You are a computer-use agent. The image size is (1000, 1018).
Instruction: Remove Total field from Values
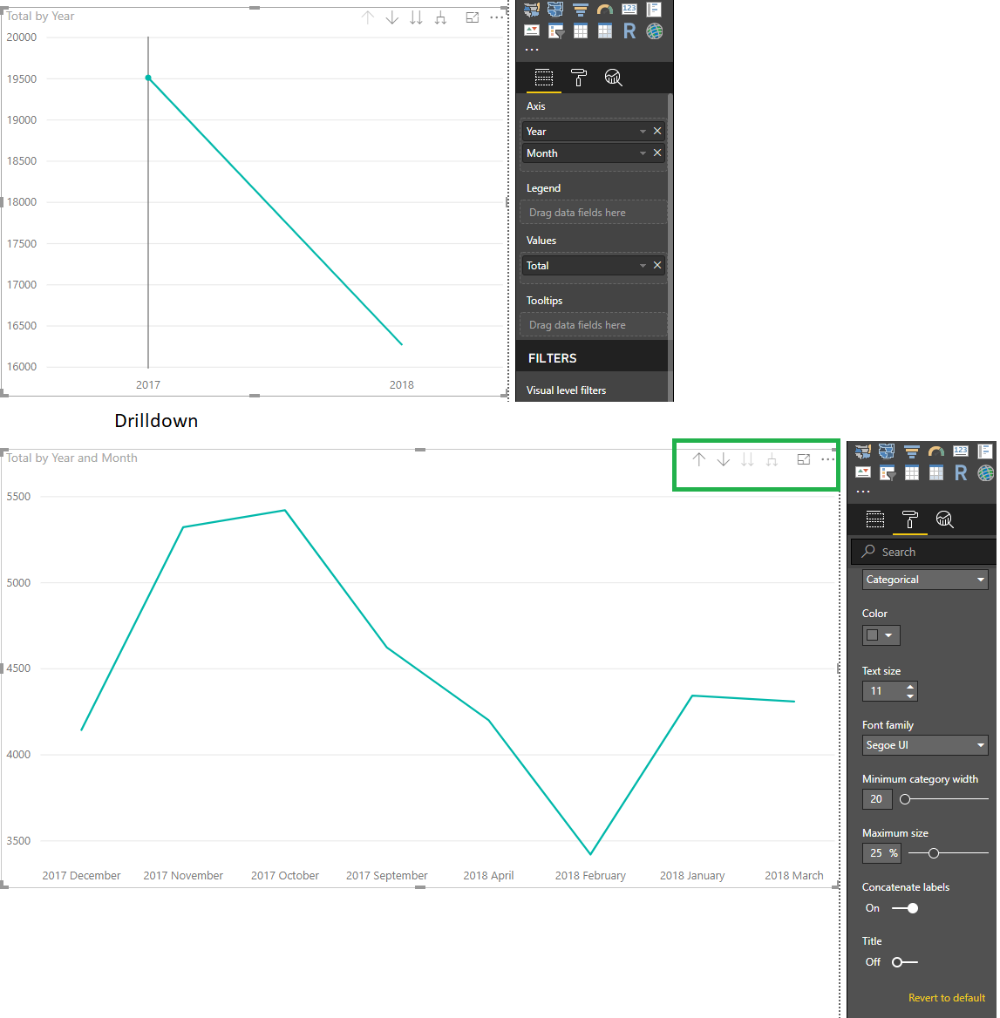point(657,265)
